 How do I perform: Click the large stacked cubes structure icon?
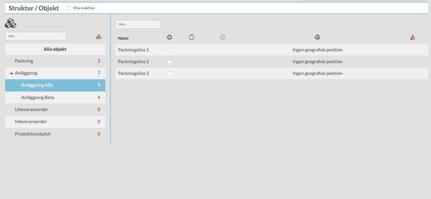11,23
